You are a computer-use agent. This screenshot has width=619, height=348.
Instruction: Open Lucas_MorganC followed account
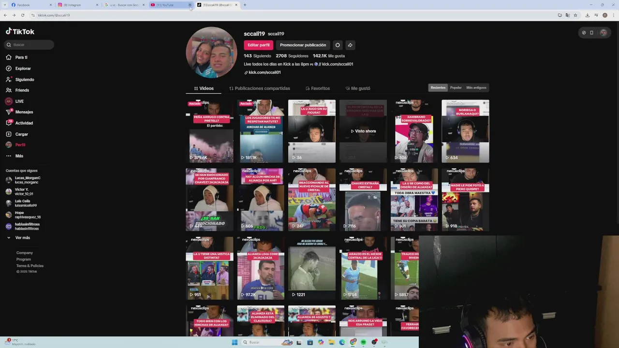point(23,180)
